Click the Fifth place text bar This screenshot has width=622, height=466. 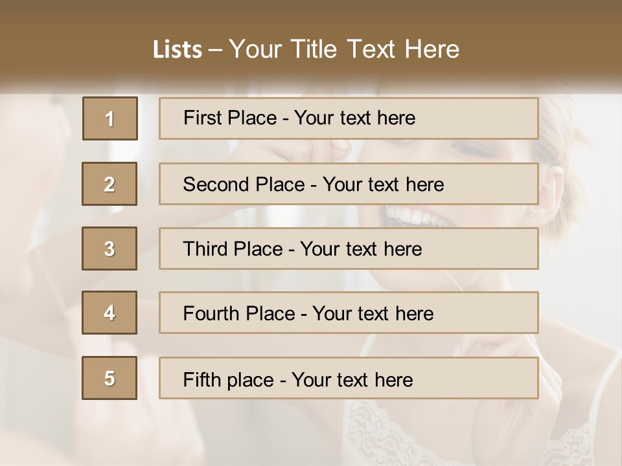tap(349, 378)
